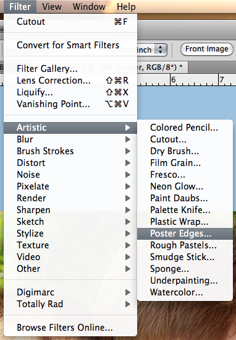Image resolution: width=236 pixels, height=340 pixels.
Task: Open the Window menu
Action: click(x=89, y=7)
